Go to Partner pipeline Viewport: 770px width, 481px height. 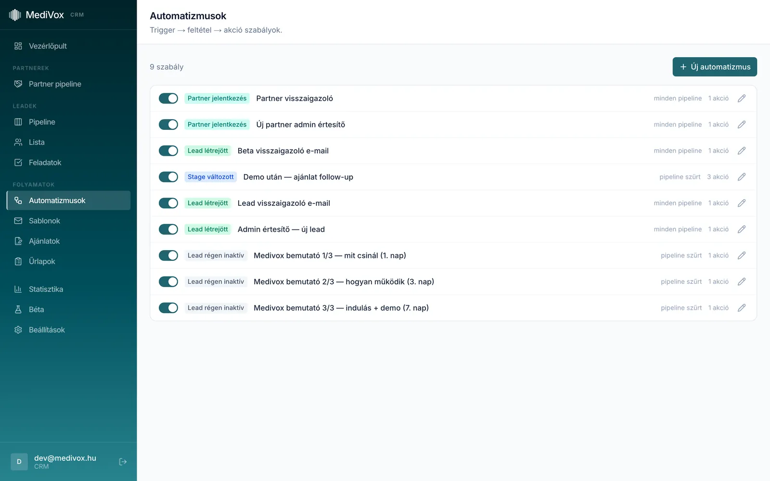(x=68, y=84)
